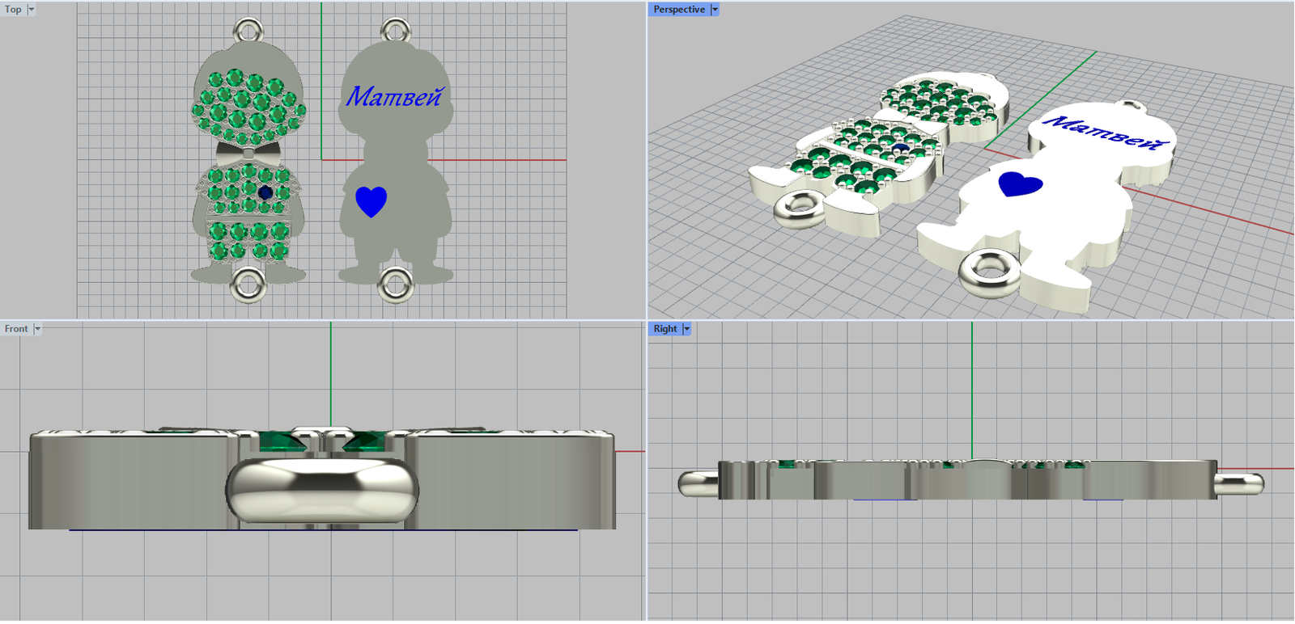
Task: Click top jump ring above Матвей silhouette
Action: (x=396, y=32)
